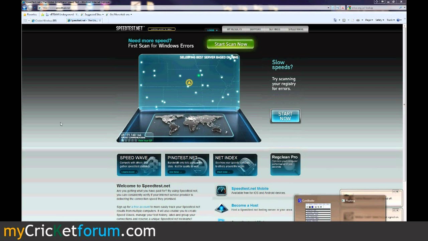Open the Tools menu dropdown
Image resolution: width=428 pixels, height=241 pixels.
pos(391,20)
